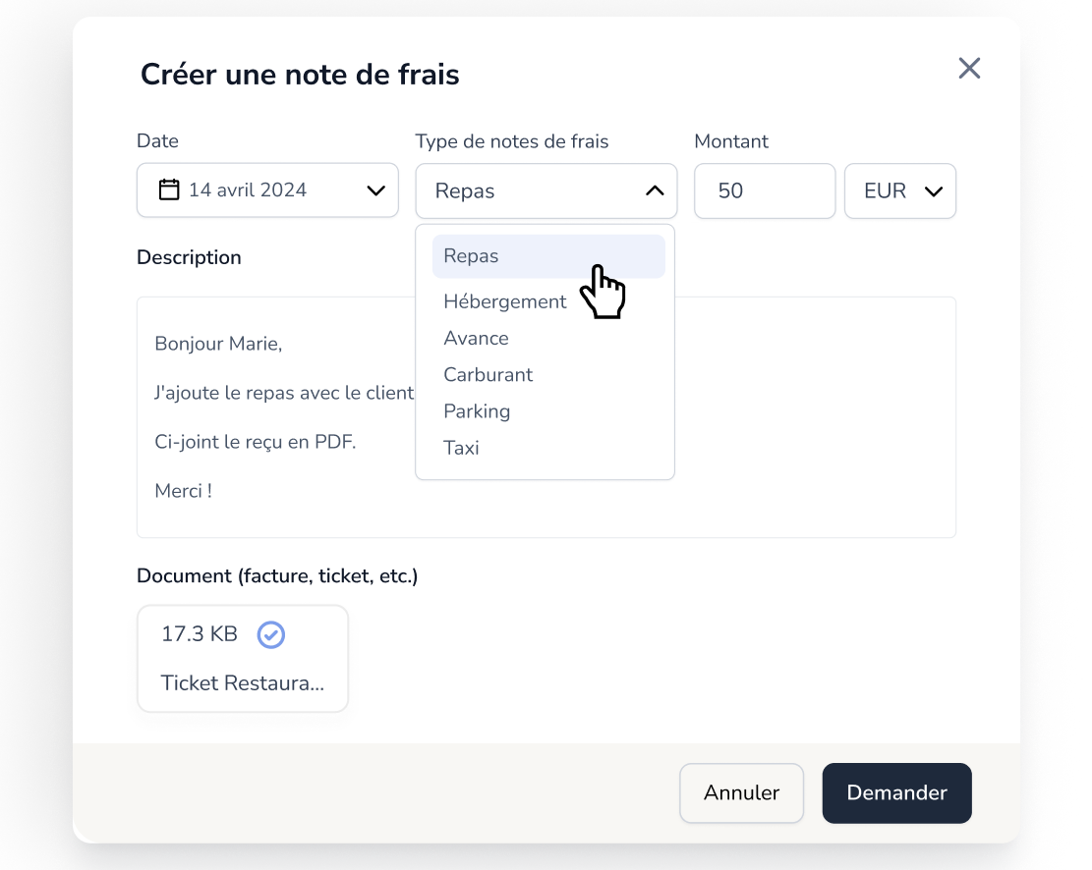Image resolution: width=1092 pixels, height=870 pixels.
Task: Select Repas from the list
Action: pos(548,256)
